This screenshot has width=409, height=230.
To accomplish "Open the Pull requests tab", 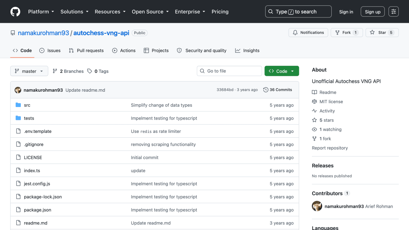I will click(86, 50).
